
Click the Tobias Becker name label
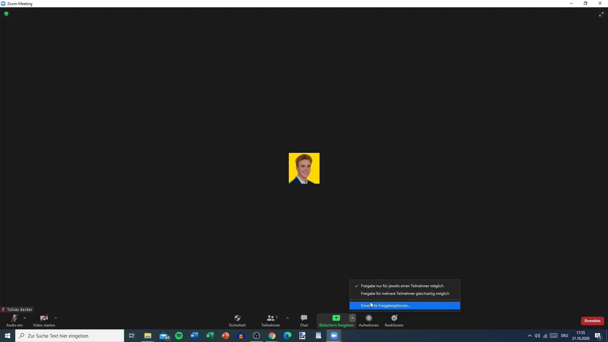point(20,309)
